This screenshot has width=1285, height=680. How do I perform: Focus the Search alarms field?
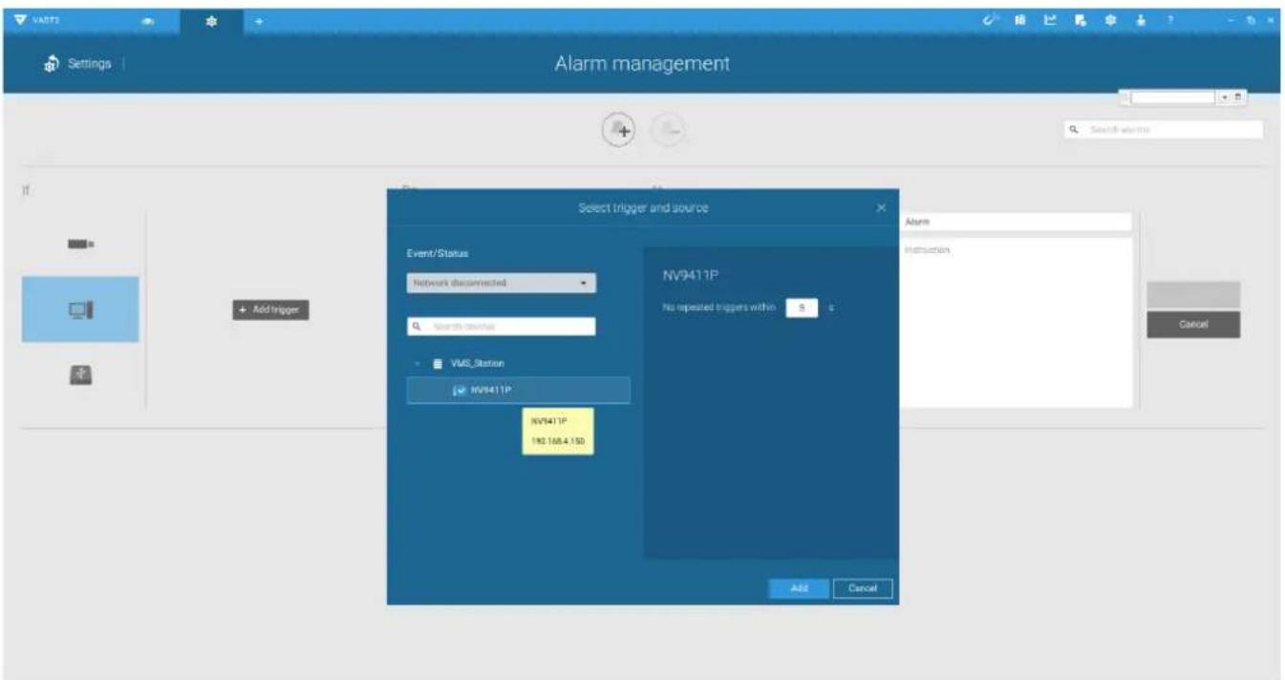1165,129
